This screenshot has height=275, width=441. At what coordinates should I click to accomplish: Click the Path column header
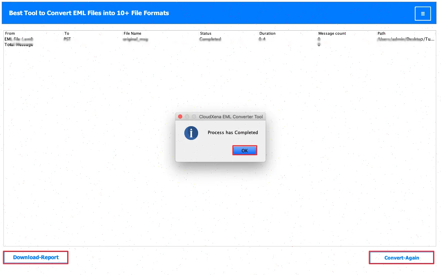click(381, 33)
